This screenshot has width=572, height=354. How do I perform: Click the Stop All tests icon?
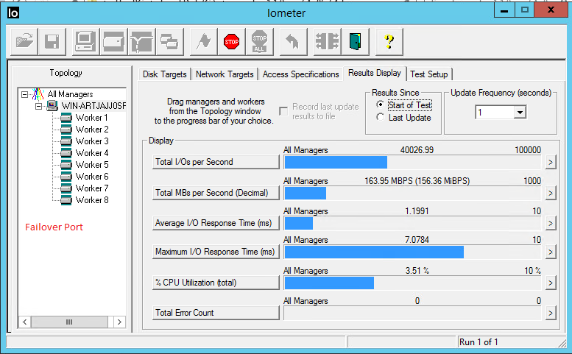coord(259,41)
